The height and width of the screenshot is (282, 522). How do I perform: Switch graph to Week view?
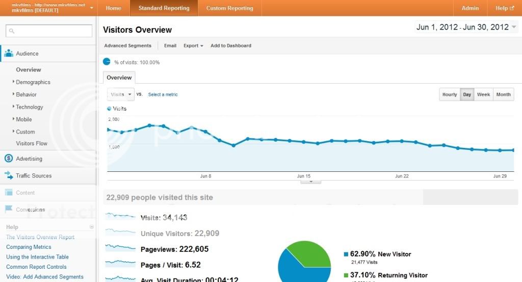coord(483,94)
